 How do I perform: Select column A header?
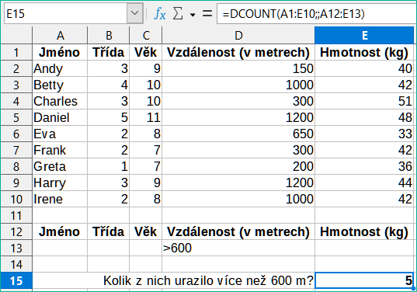click(x=60, y=36)
